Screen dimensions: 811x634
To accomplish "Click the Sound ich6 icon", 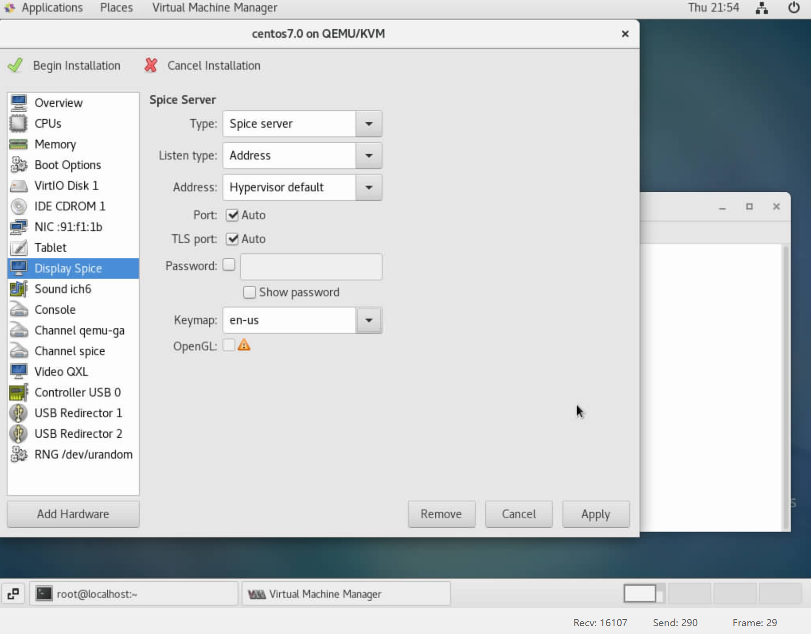I will pyautogui.click(x=18, y=289).
